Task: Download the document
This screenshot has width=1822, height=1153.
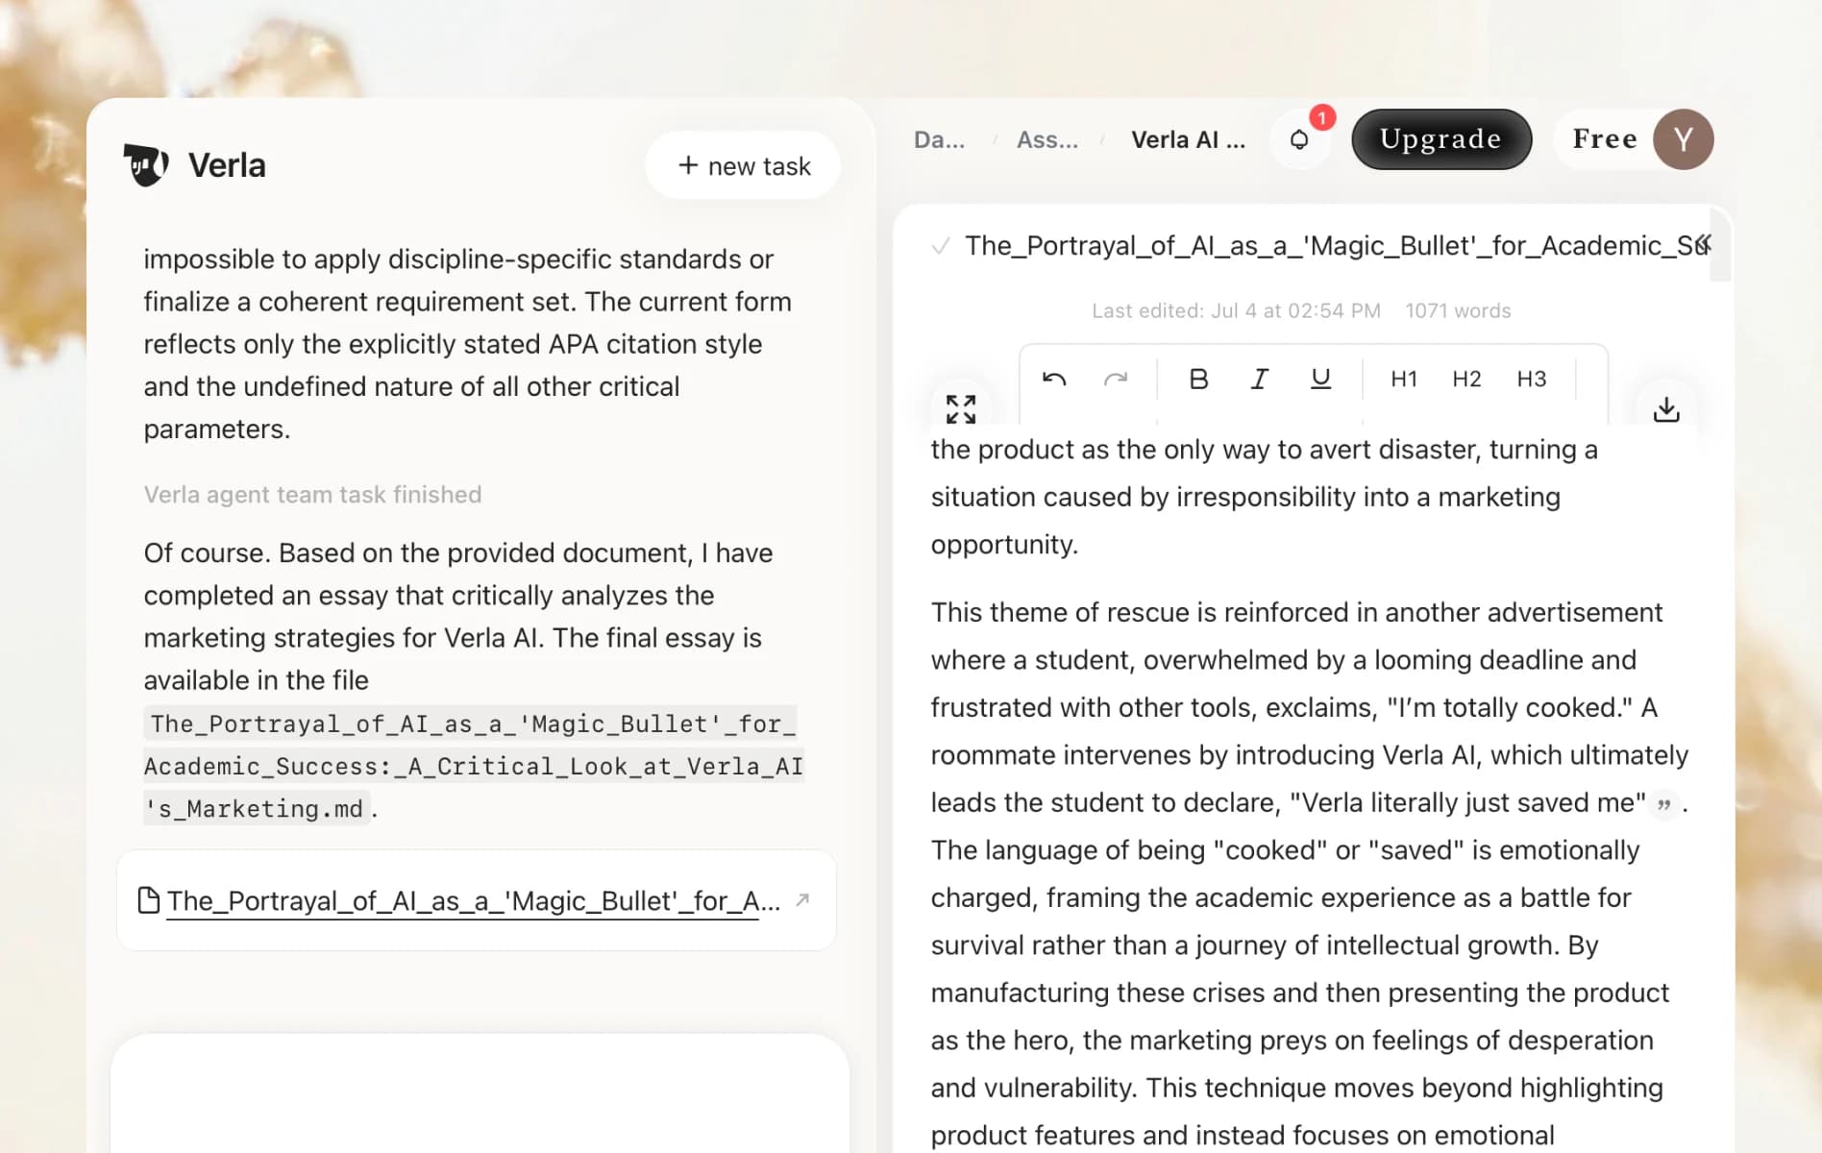Action: 1666,410
